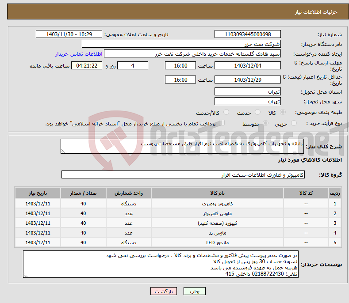349x303 pixels.
Task: Click the date 1403/12/11 in ماوس پد row
Action: pyautogui.click(x=38, y=233)
